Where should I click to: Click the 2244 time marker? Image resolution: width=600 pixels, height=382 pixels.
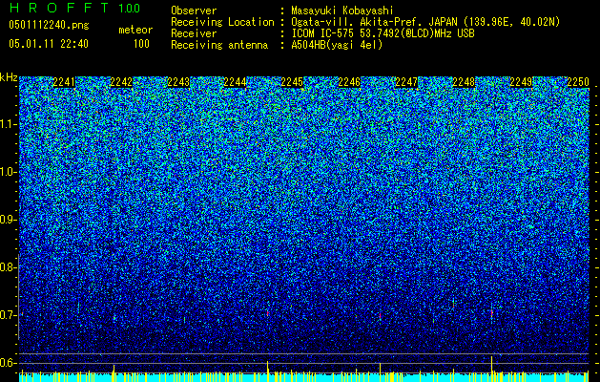[236, 82]
